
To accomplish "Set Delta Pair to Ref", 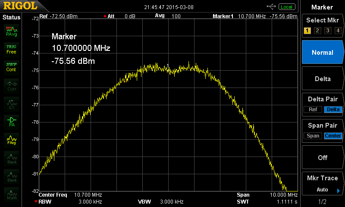I will point(313,110).
